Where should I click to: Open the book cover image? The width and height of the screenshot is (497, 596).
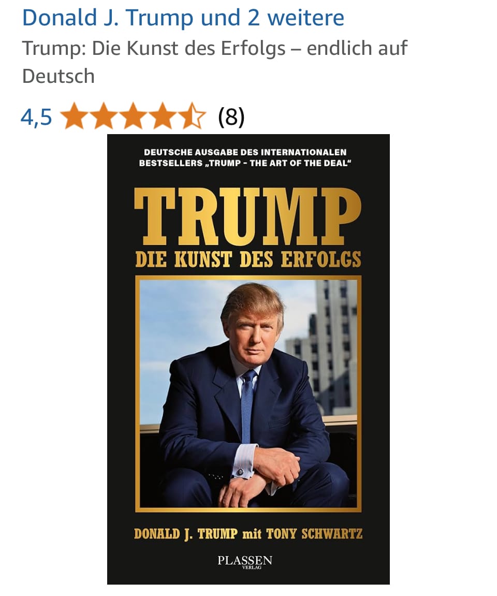(248, 359)
